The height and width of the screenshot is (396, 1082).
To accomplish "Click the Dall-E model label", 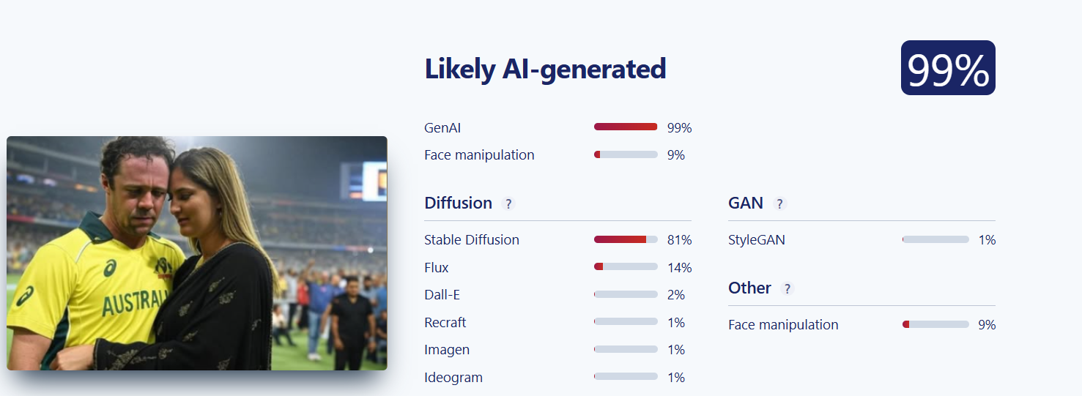I will (442, 295).
